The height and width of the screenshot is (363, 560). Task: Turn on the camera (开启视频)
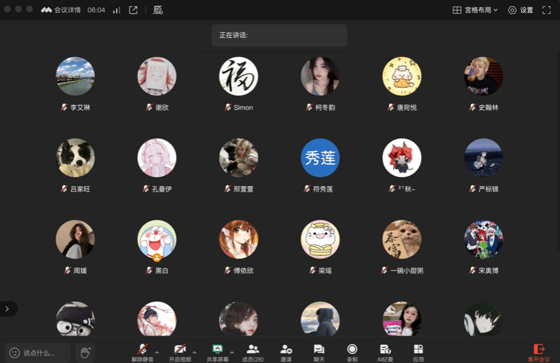[180, 351]
